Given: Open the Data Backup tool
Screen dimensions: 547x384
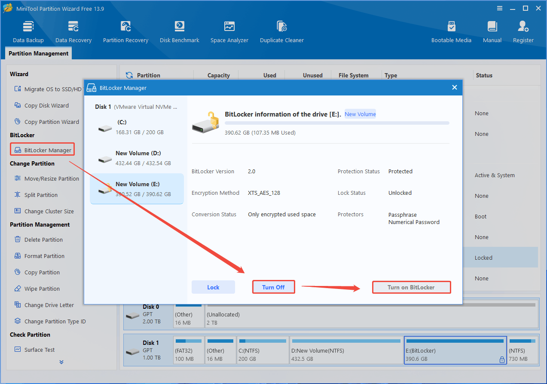Looking at the screenshot, I should pos(28,32).
